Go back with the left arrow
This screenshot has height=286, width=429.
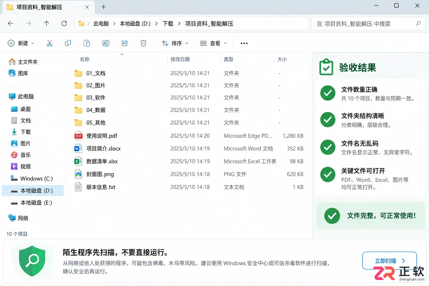[x=10, y=24]
